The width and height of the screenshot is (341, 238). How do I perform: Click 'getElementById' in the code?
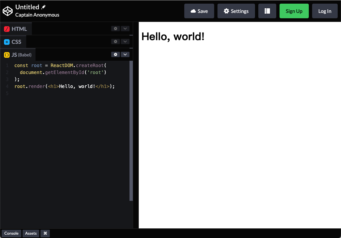(65, 72)
